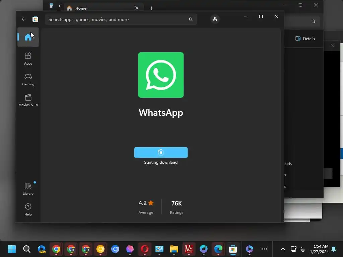
Task: Close the Microsoft Store window
Action: point(276,16)
